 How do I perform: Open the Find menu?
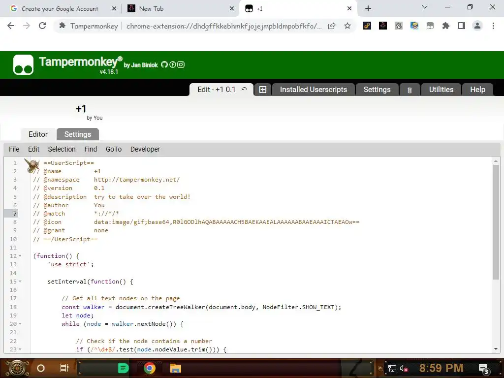[91, 149]
